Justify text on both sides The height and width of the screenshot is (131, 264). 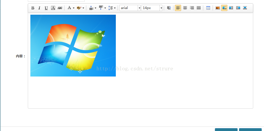[x=199, y=8]
